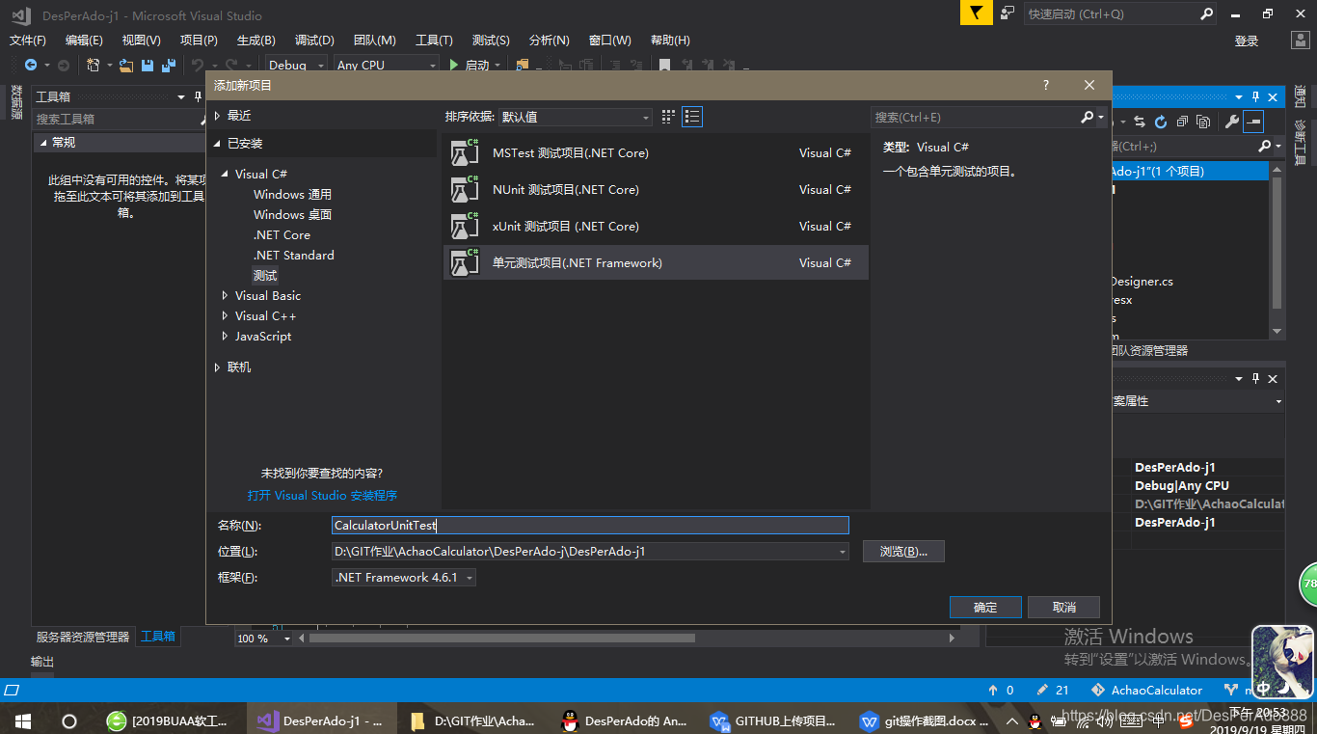Click the AchaoCalculator repository in status bar

(1147, 690)
